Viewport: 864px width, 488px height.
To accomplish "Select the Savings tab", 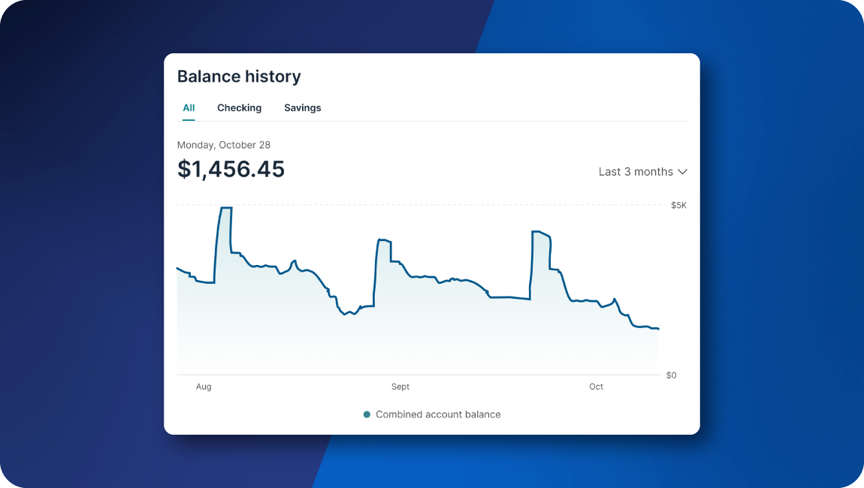I will pos(302,107).
